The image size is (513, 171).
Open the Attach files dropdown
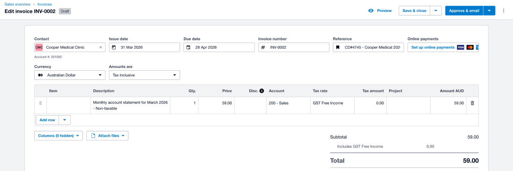coord(108,136)
